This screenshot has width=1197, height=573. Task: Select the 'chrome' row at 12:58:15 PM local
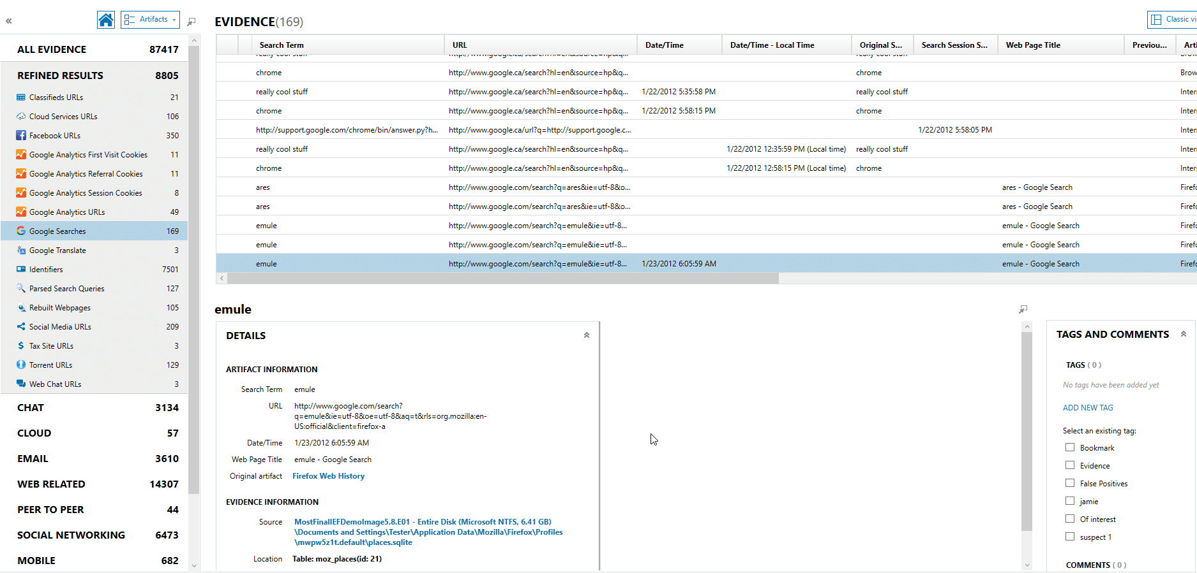click(706, 168)
